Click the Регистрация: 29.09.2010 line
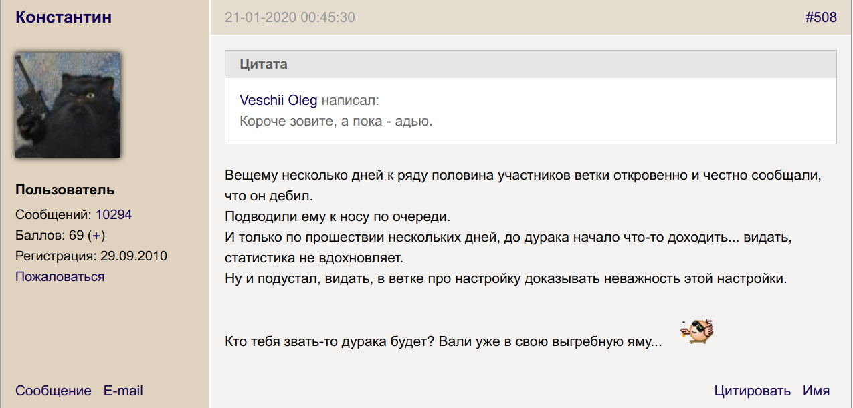Viewport: 853px width, 408px height. click(x=91, y=256)
